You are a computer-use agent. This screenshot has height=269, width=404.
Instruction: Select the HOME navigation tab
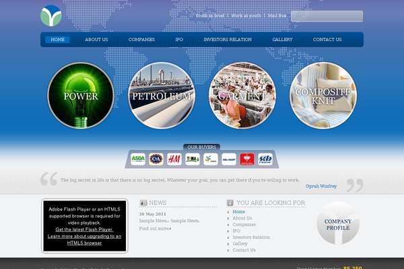(57, 40)
